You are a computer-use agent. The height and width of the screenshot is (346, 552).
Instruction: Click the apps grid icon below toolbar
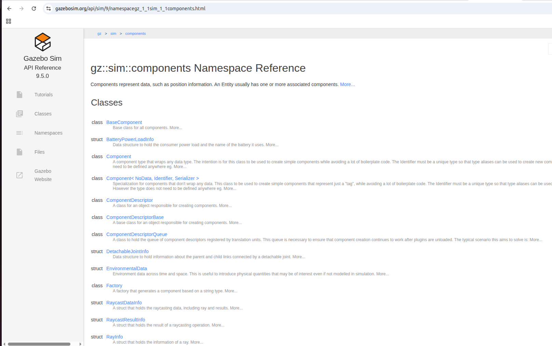[x=8, y=21]
